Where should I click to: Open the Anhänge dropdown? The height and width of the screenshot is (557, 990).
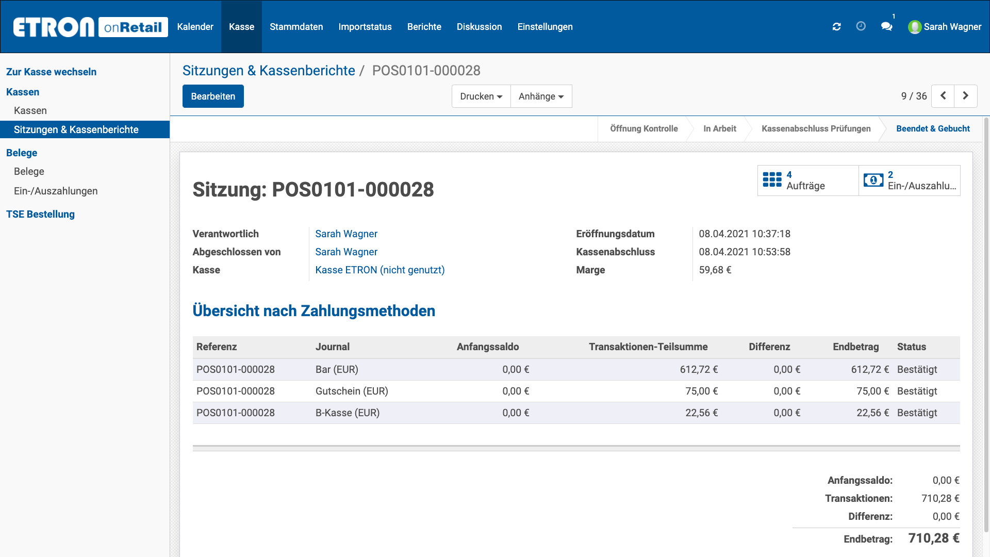click(541, 96)
